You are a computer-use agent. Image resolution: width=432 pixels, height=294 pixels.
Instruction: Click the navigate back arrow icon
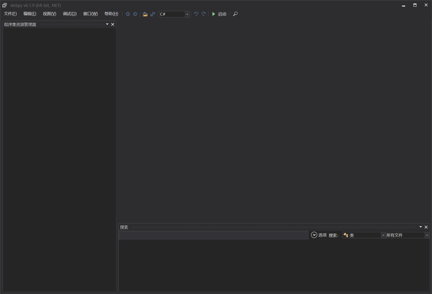point(128,14)
